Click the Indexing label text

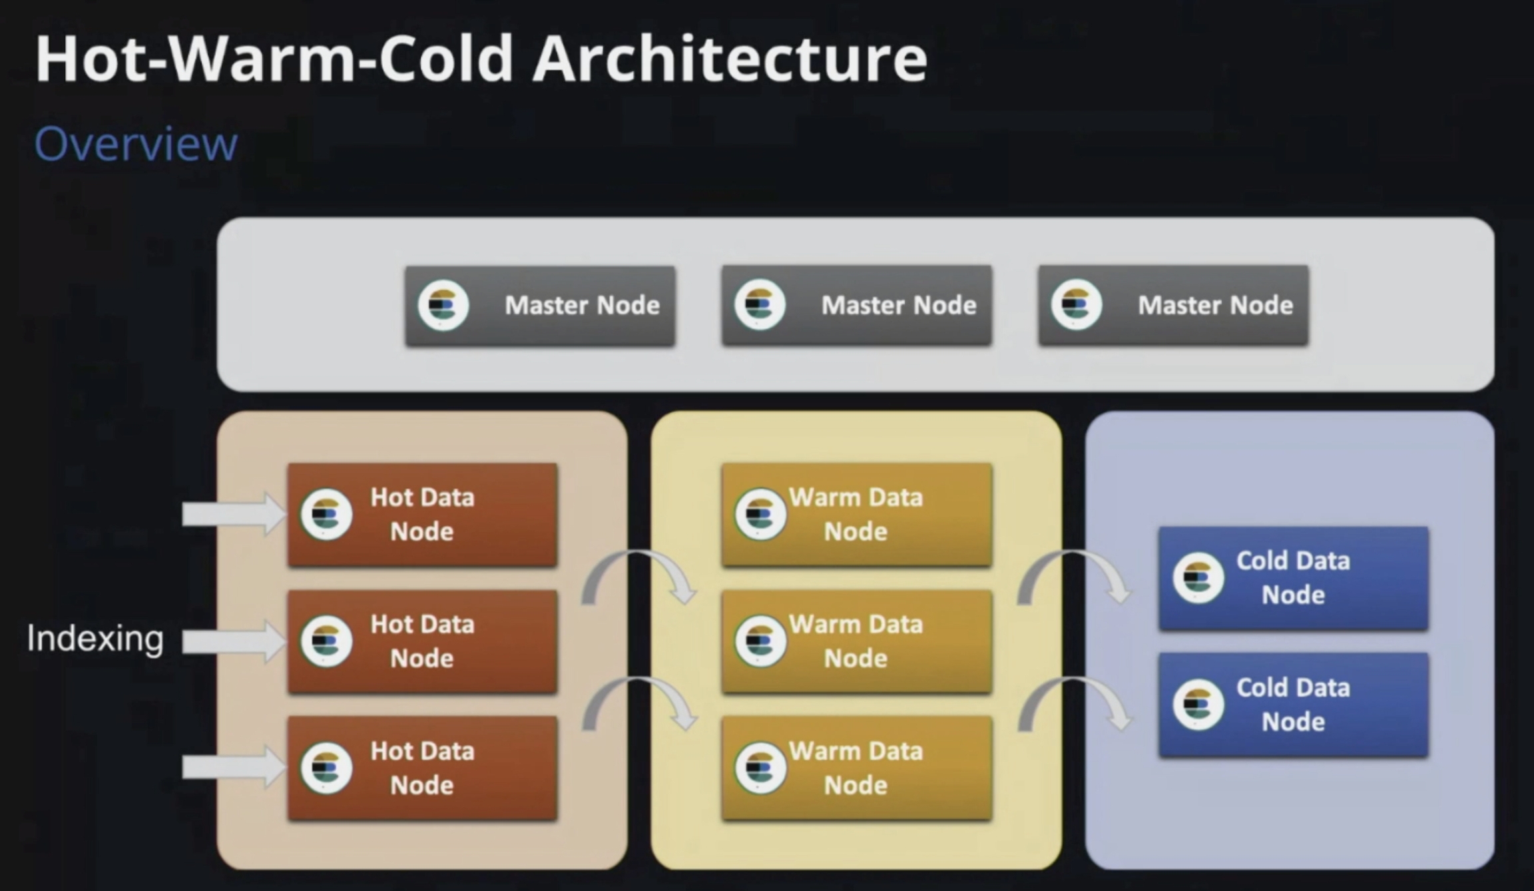[x=95, y=639]
